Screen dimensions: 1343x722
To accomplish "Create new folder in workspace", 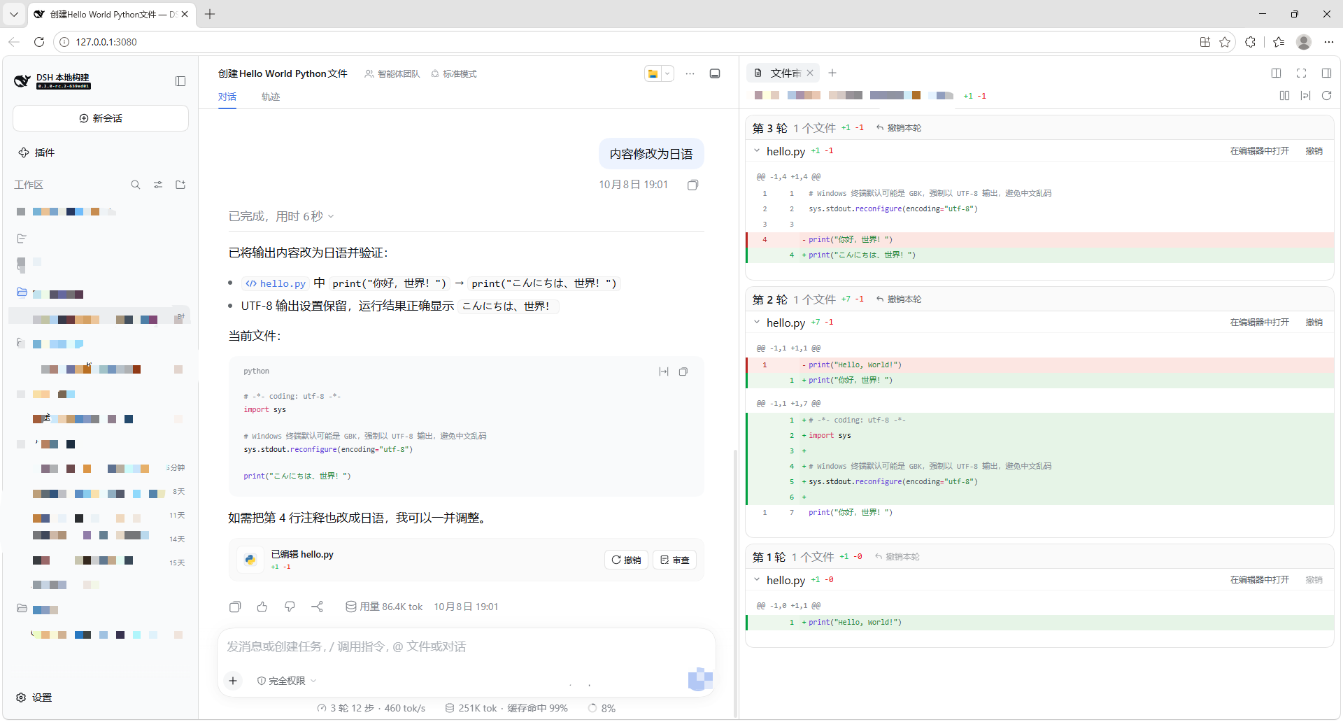I will 180,185.
